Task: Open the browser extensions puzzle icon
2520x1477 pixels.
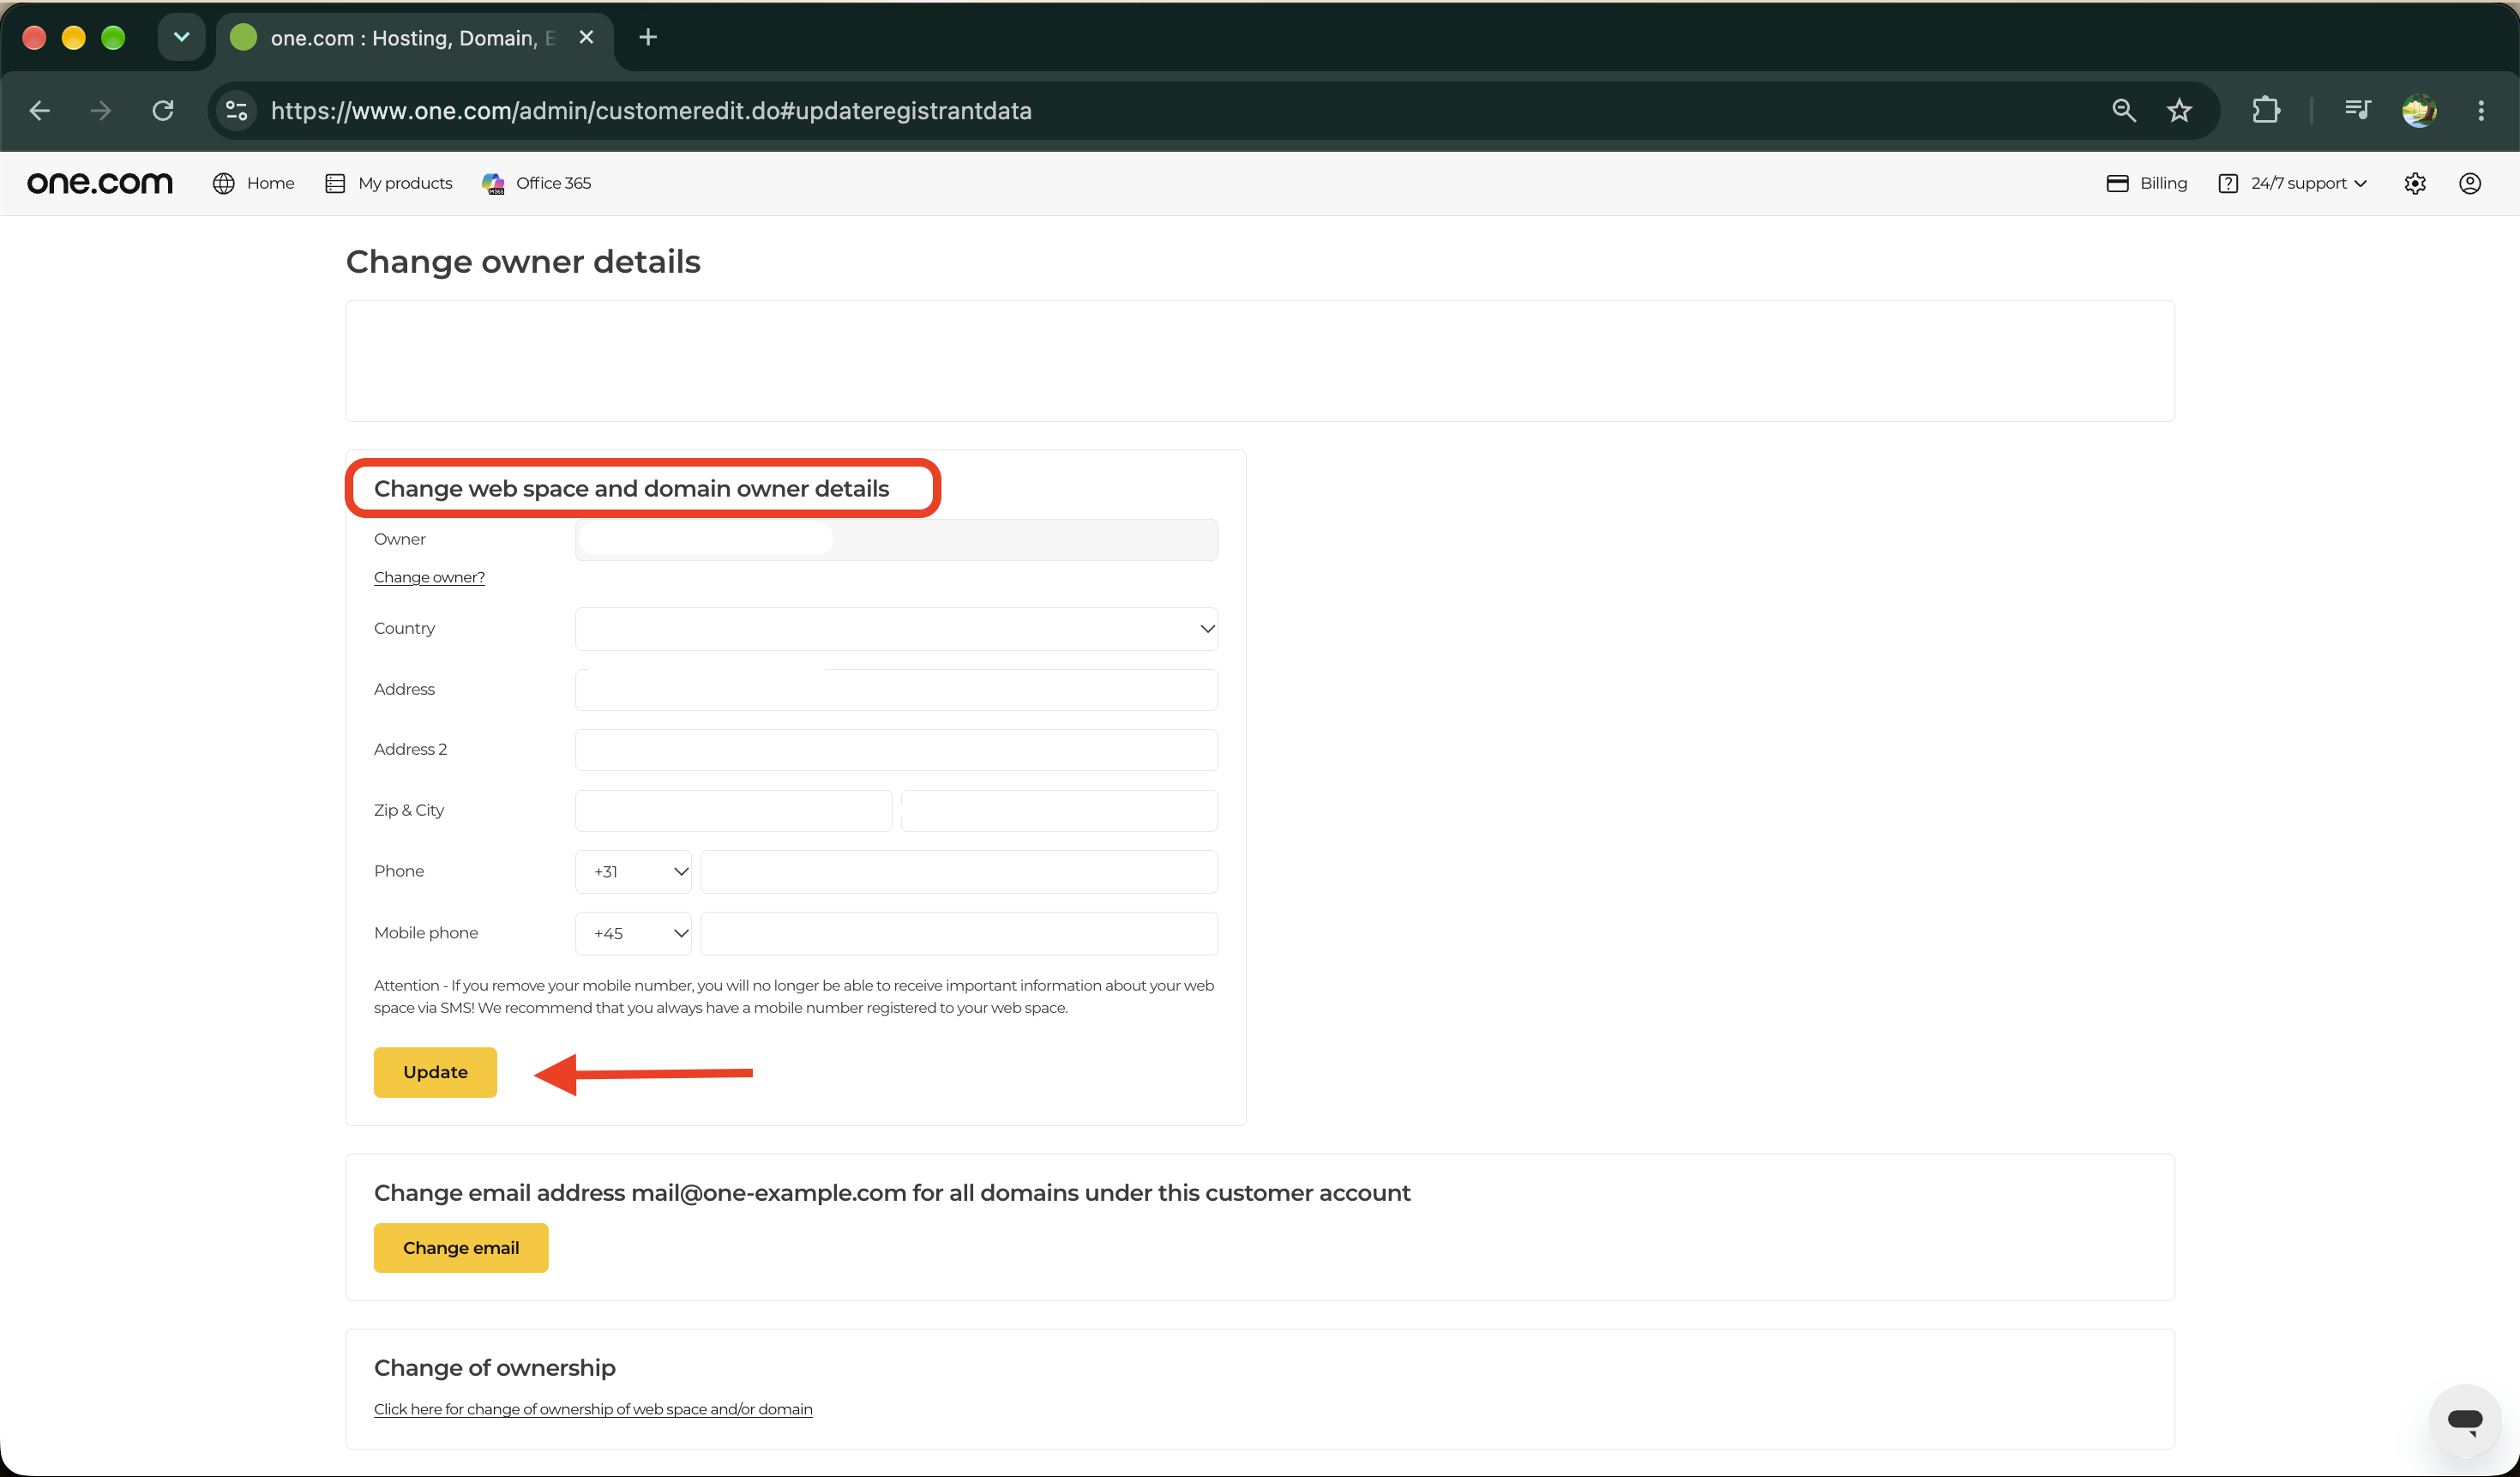Action: (2266, 110)
